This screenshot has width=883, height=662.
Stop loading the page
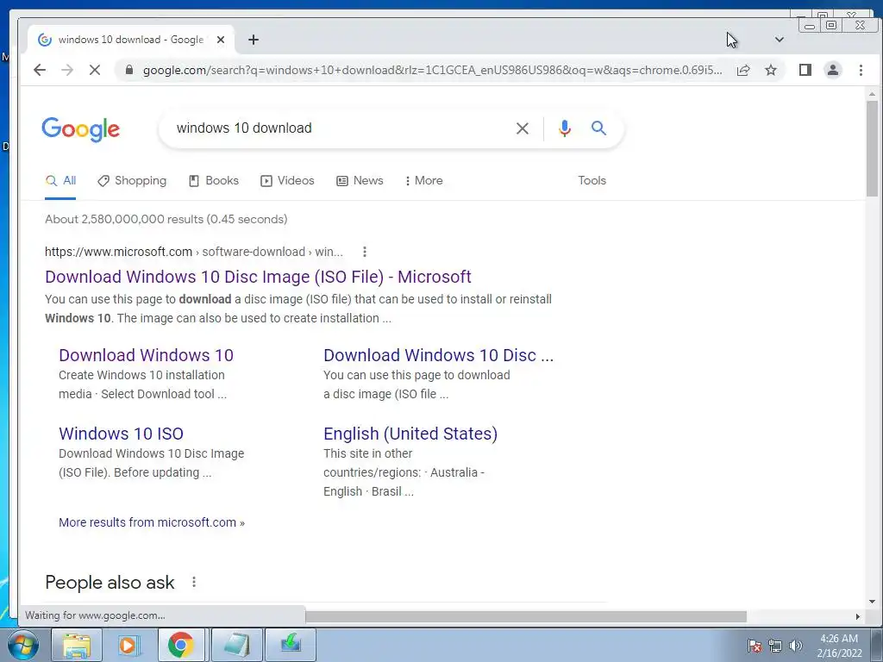95,70
